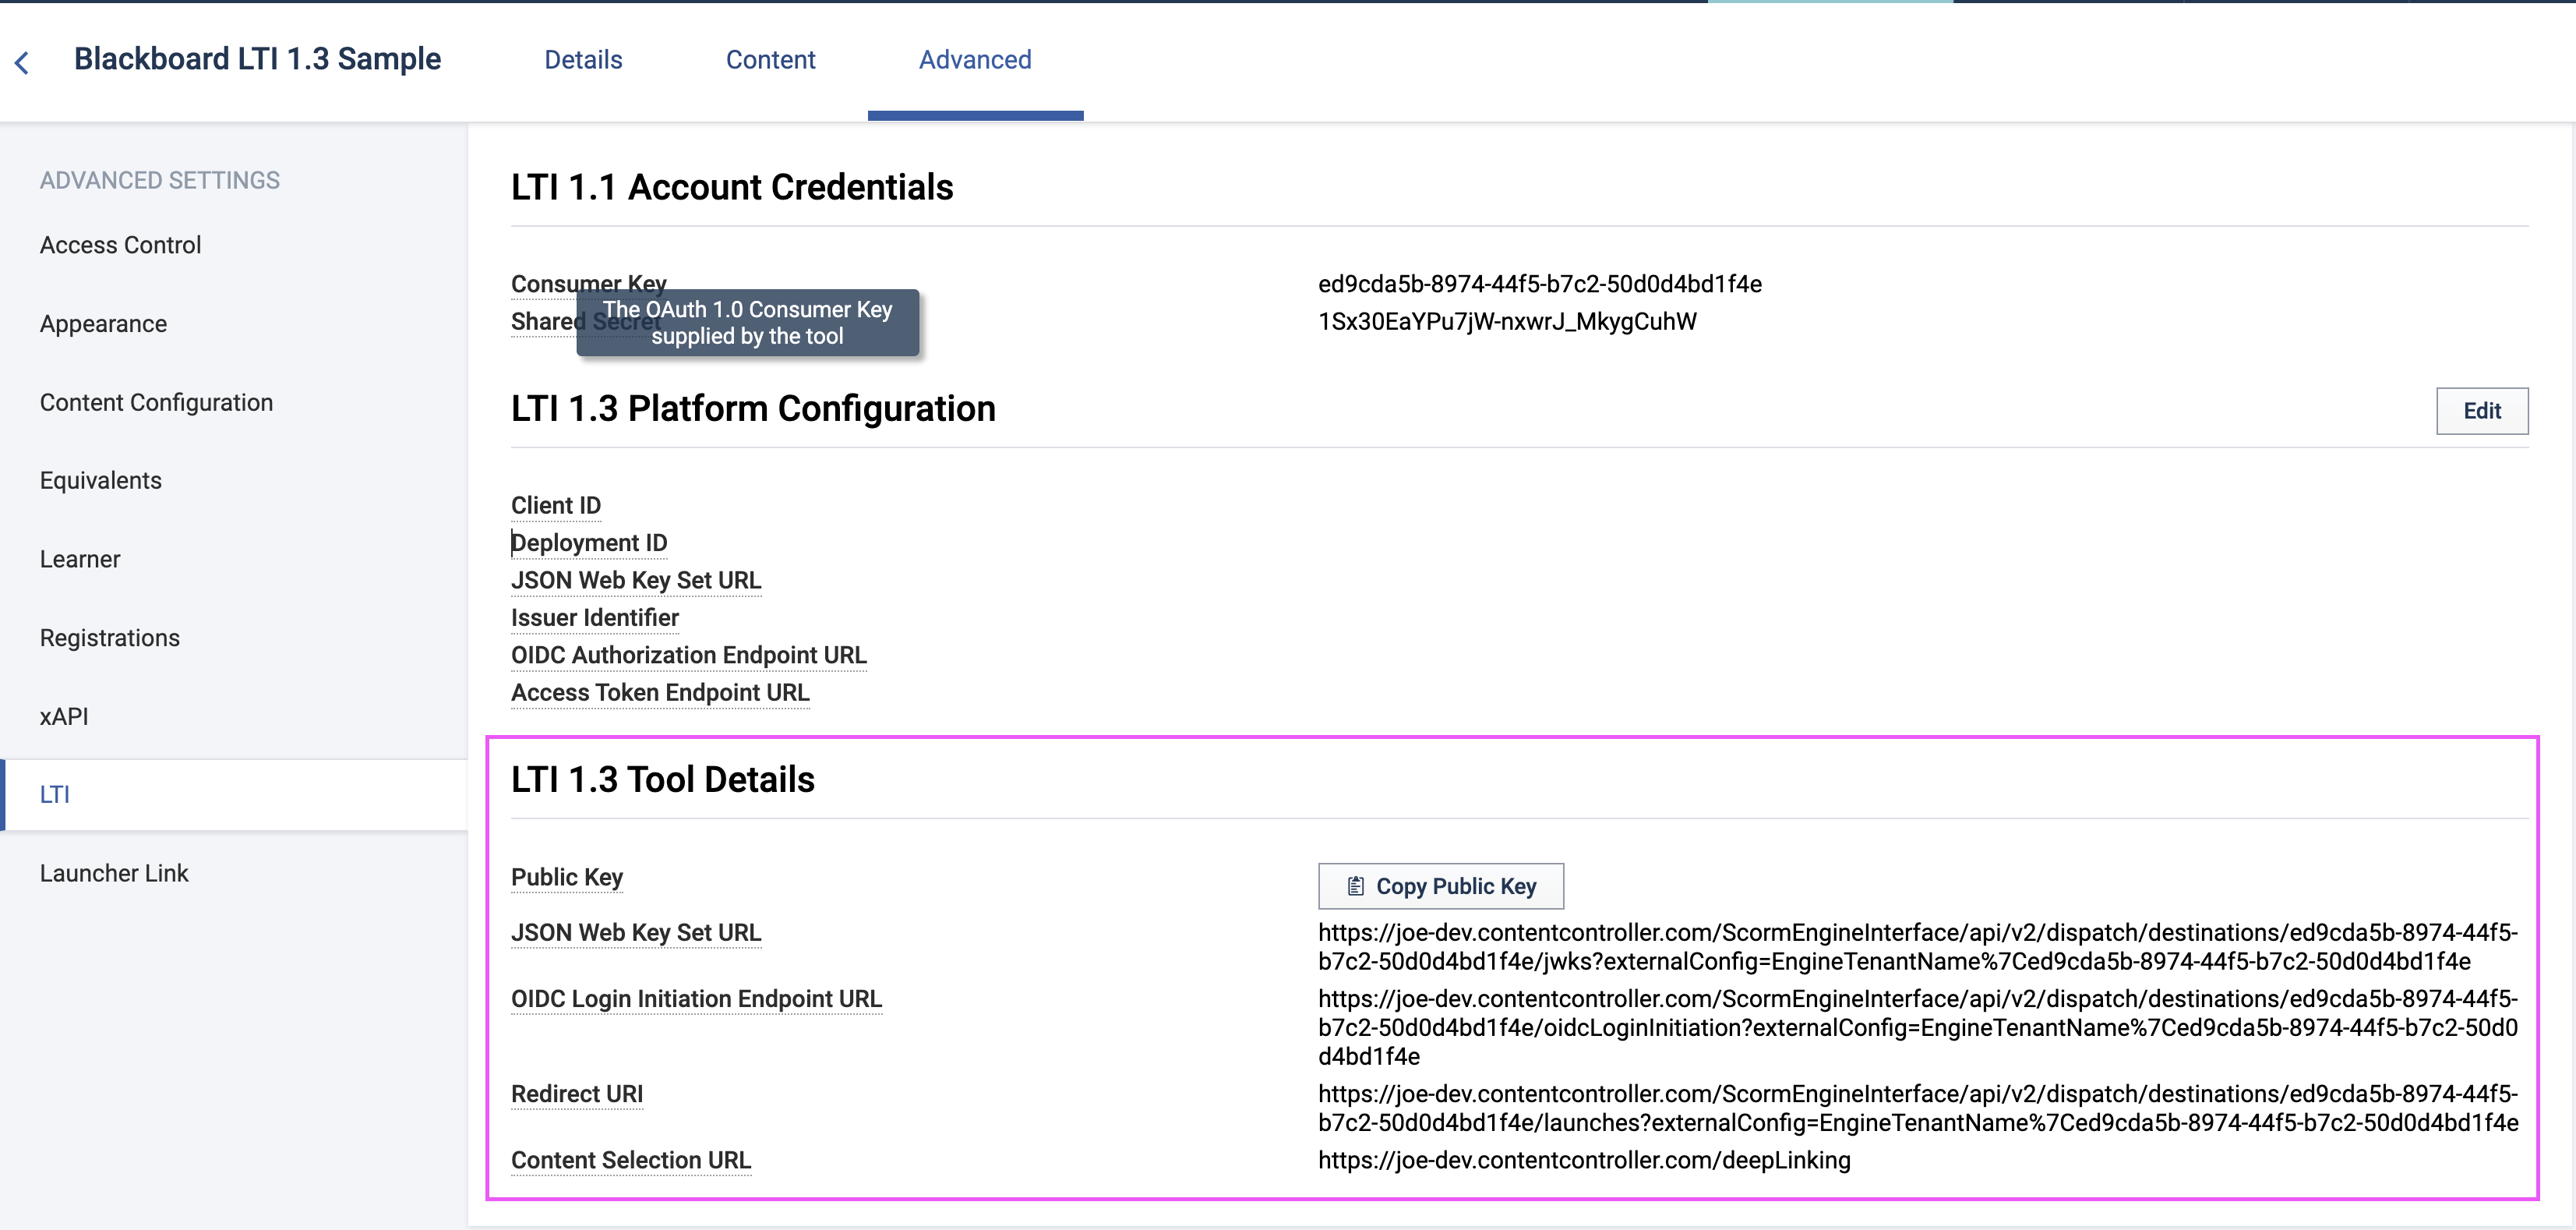The image size is (2576, 1230).
Task: Click the Access Control settings icon
Action: click(x=120, y=243)
